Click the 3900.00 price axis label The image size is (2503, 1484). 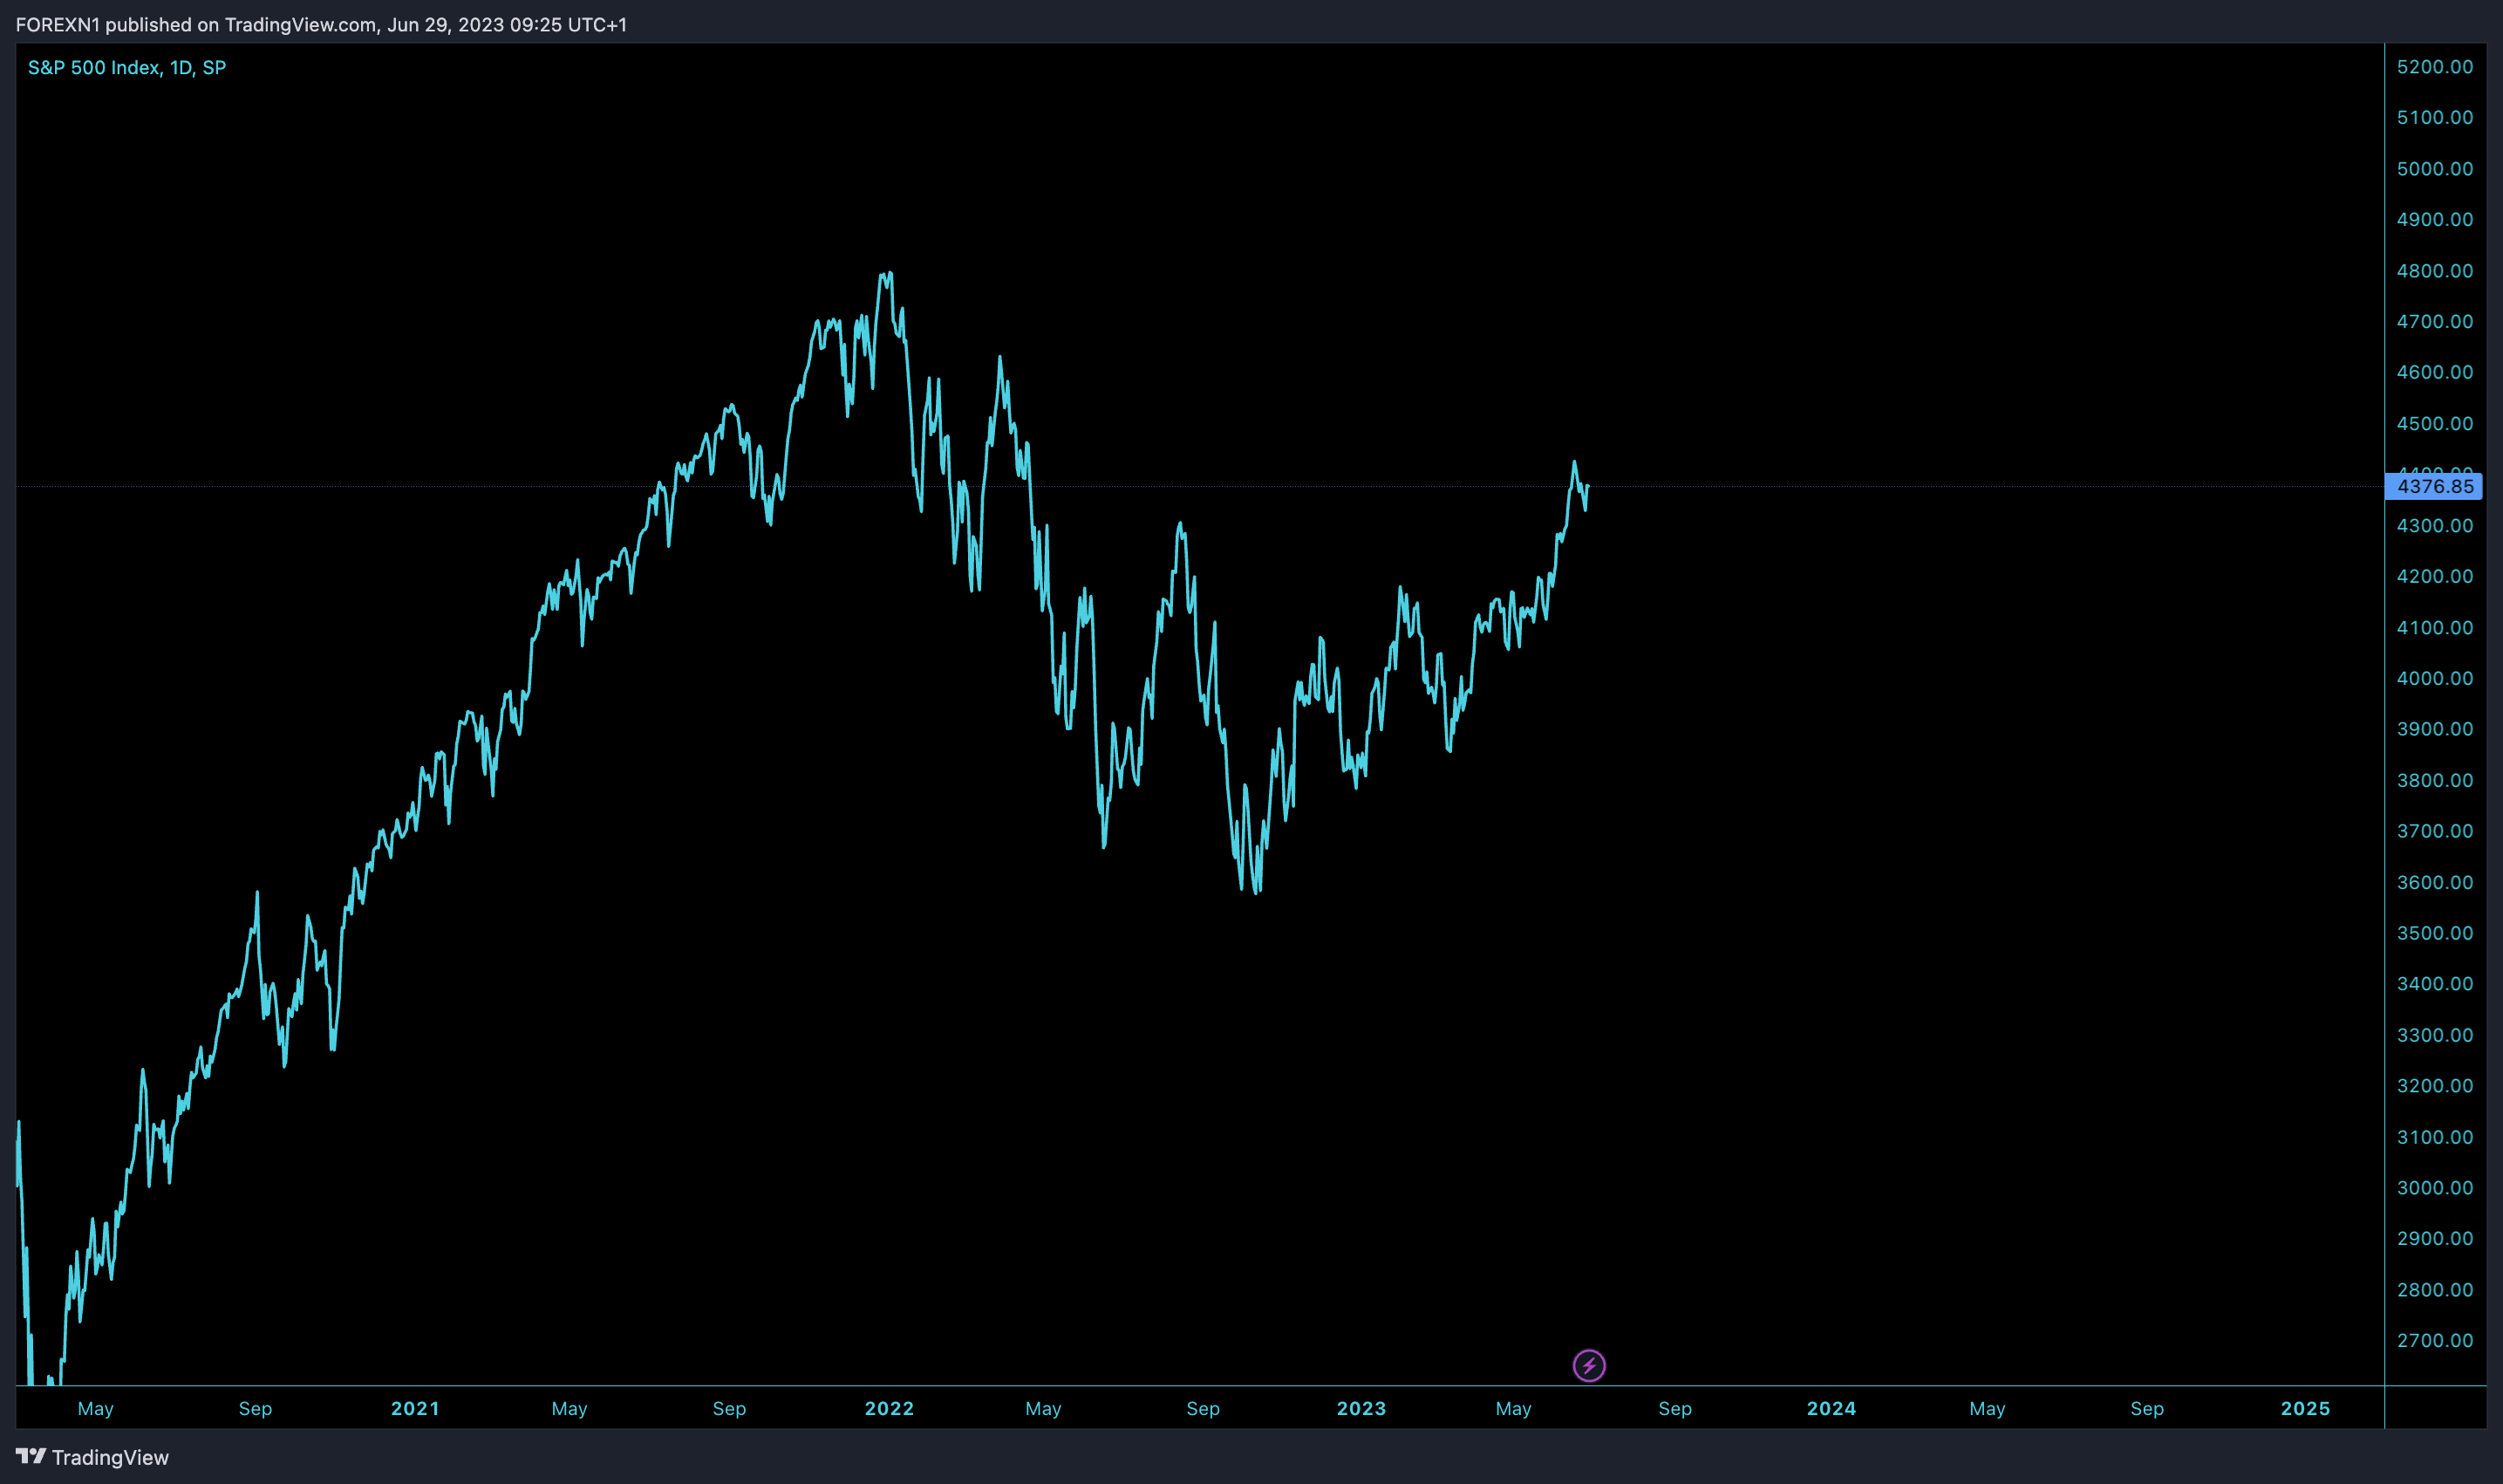coord(2434,729)
